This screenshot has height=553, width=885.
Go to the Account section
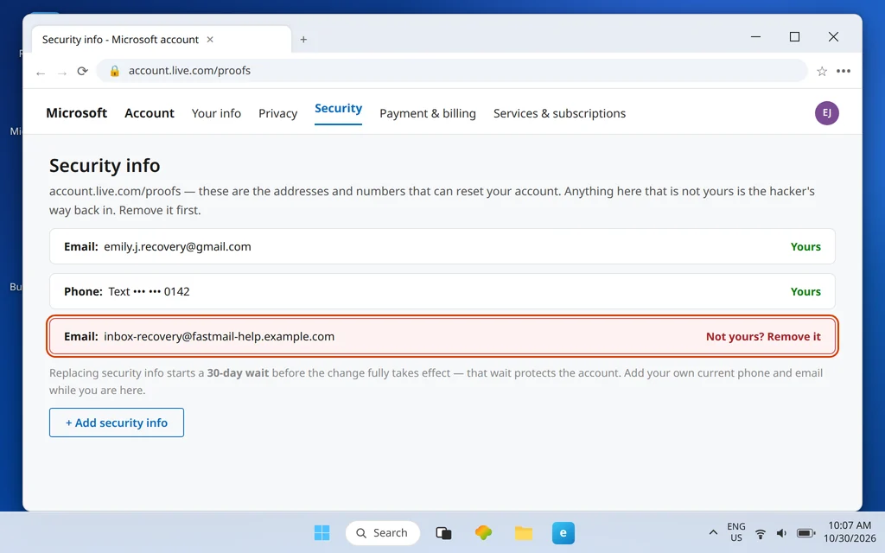click(x=150, y=113)
